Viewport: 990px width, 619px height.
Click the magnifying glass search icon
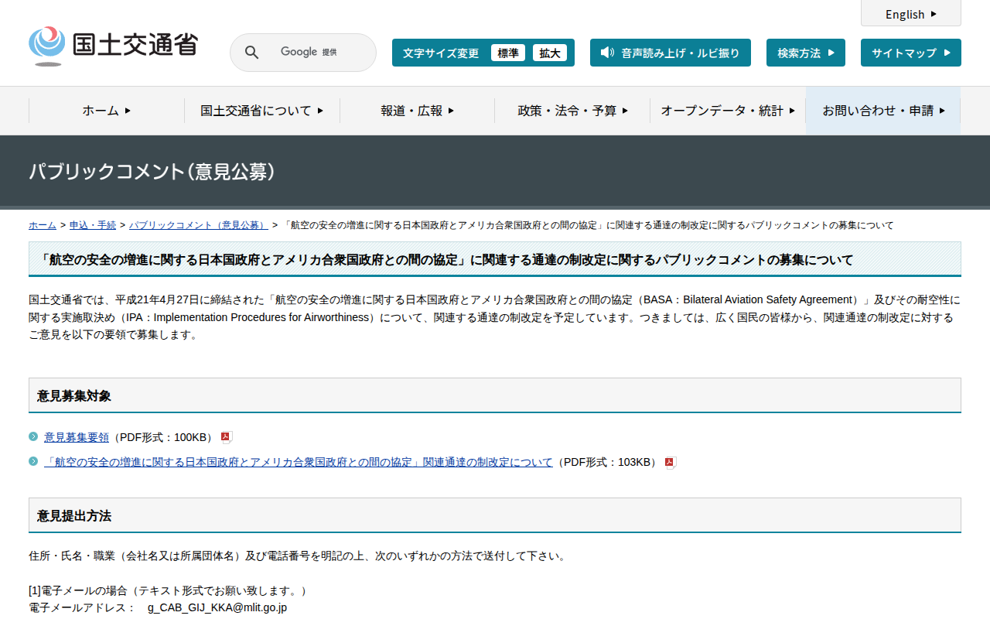click(x=251, y=53)
